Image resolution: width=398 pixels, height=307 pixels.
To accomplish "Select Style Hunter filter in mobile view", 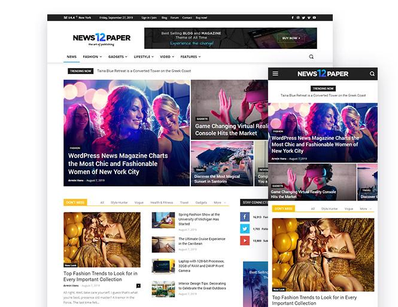I will click(329, 208).
